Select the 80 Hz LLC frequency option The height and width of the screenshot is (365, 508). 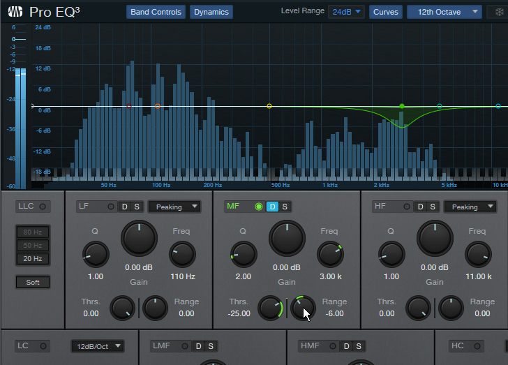(33, 232)
